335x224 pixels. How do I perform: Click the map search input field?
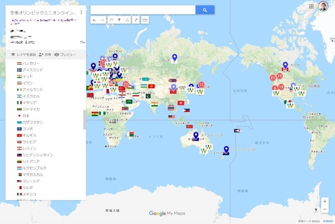point(143,9)
